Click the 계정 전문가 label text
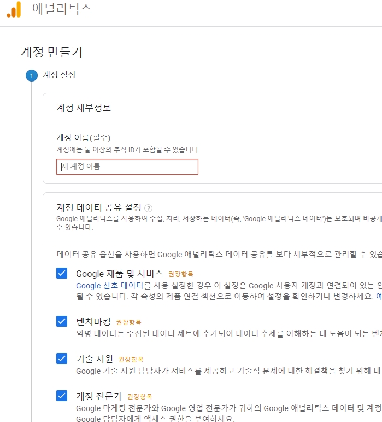 tap(99, 396)
